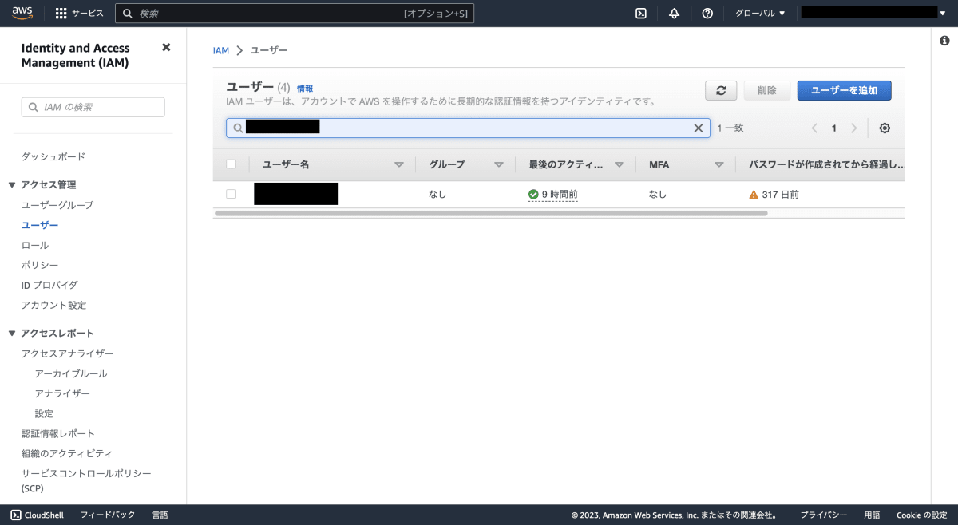
Task: Open サービスコントロールポリシー (SCP)
Action: point(86,480)
